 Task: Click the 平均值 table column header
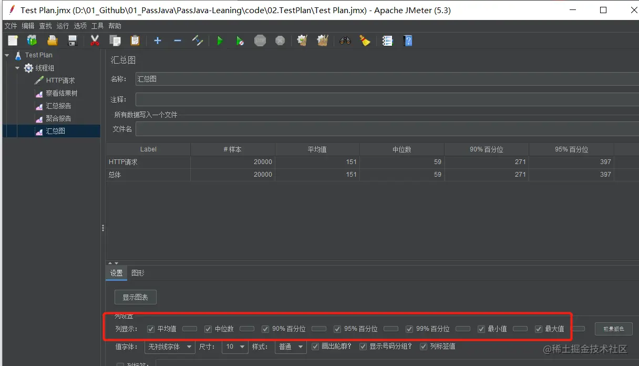tap(317, 149)
